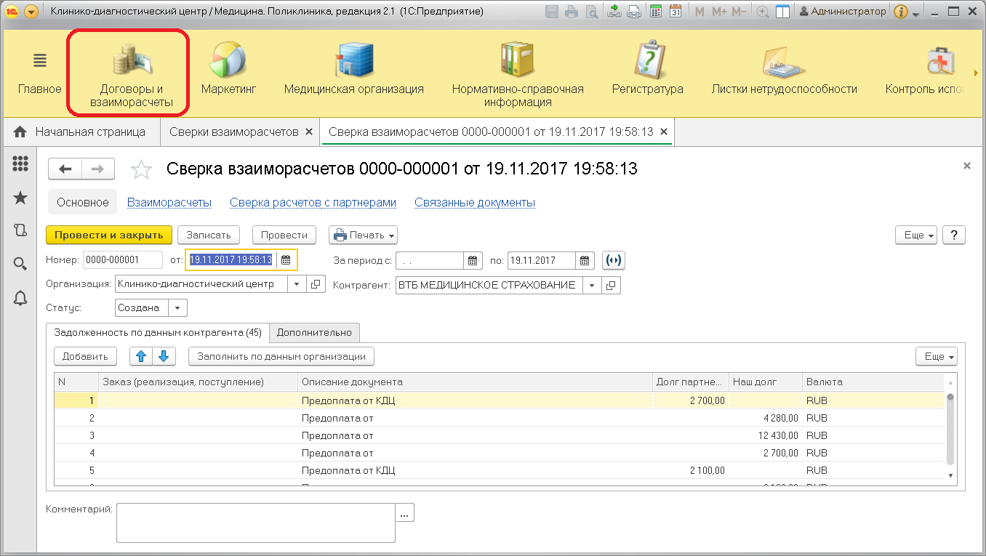Image resolution: width=986 pixels, height=556 pixels.
Task: Open the Связанные документы link
Action: point(475,203)
